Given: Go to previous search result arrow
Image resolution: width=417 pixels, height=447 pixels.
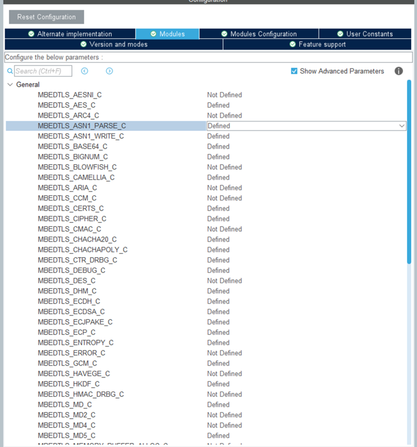Looking at the screenshot, I should point(85,71).
